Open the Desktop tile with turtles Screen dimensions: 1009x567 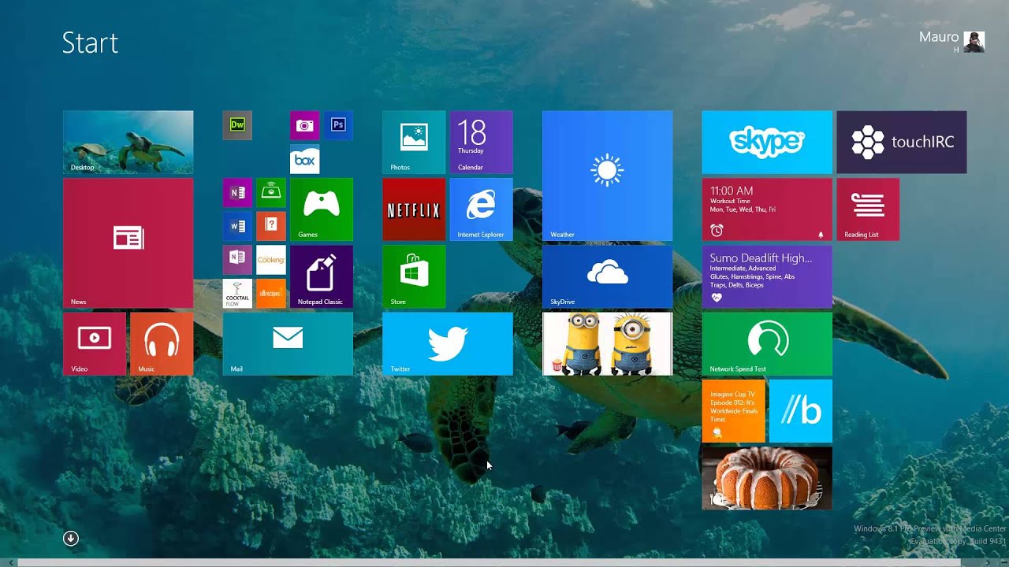click(x=128, y=142)
